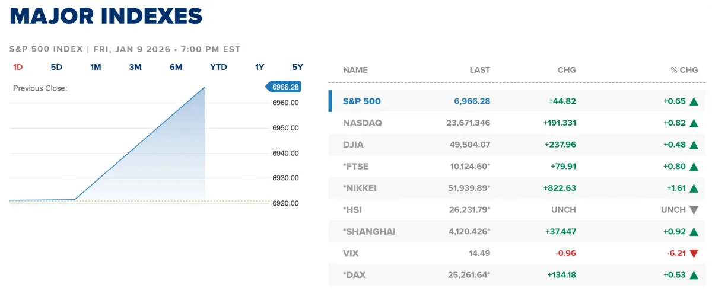Image resolution: width=712 pixels, height=294 pixels.
Task: Click the DAX green up arrow
Action: coord(694,275)
